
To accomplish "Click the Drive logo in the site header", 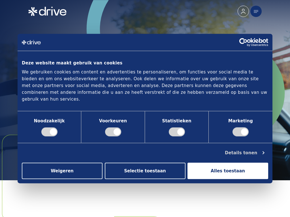I will [x=47, y=11].
